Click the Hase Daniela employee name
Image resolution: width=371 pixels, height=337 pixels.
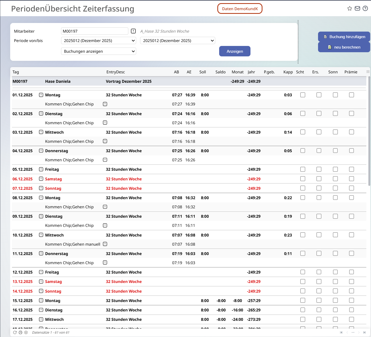click(x=58, y=81)
